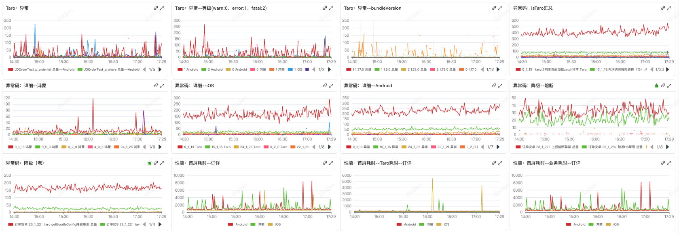Go to previous legend page in 降级（老）
Screen dimensions: 679x234
click(144, 224)
